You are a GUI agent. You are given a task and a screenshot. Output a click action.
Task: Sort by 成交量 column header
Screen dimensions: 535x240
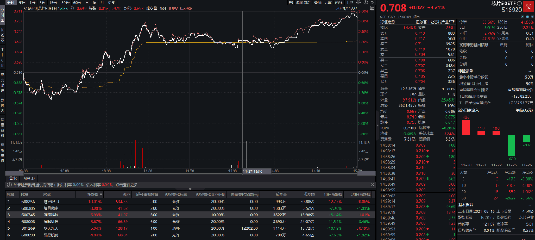tap(275, 195)
